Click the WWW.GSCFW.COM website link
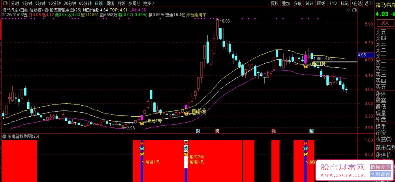The height and width of the screenshot is (182, 395). click(343, 175)
